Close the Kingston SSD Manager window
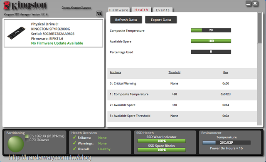 pyautogui.click(x=255, y=4)
